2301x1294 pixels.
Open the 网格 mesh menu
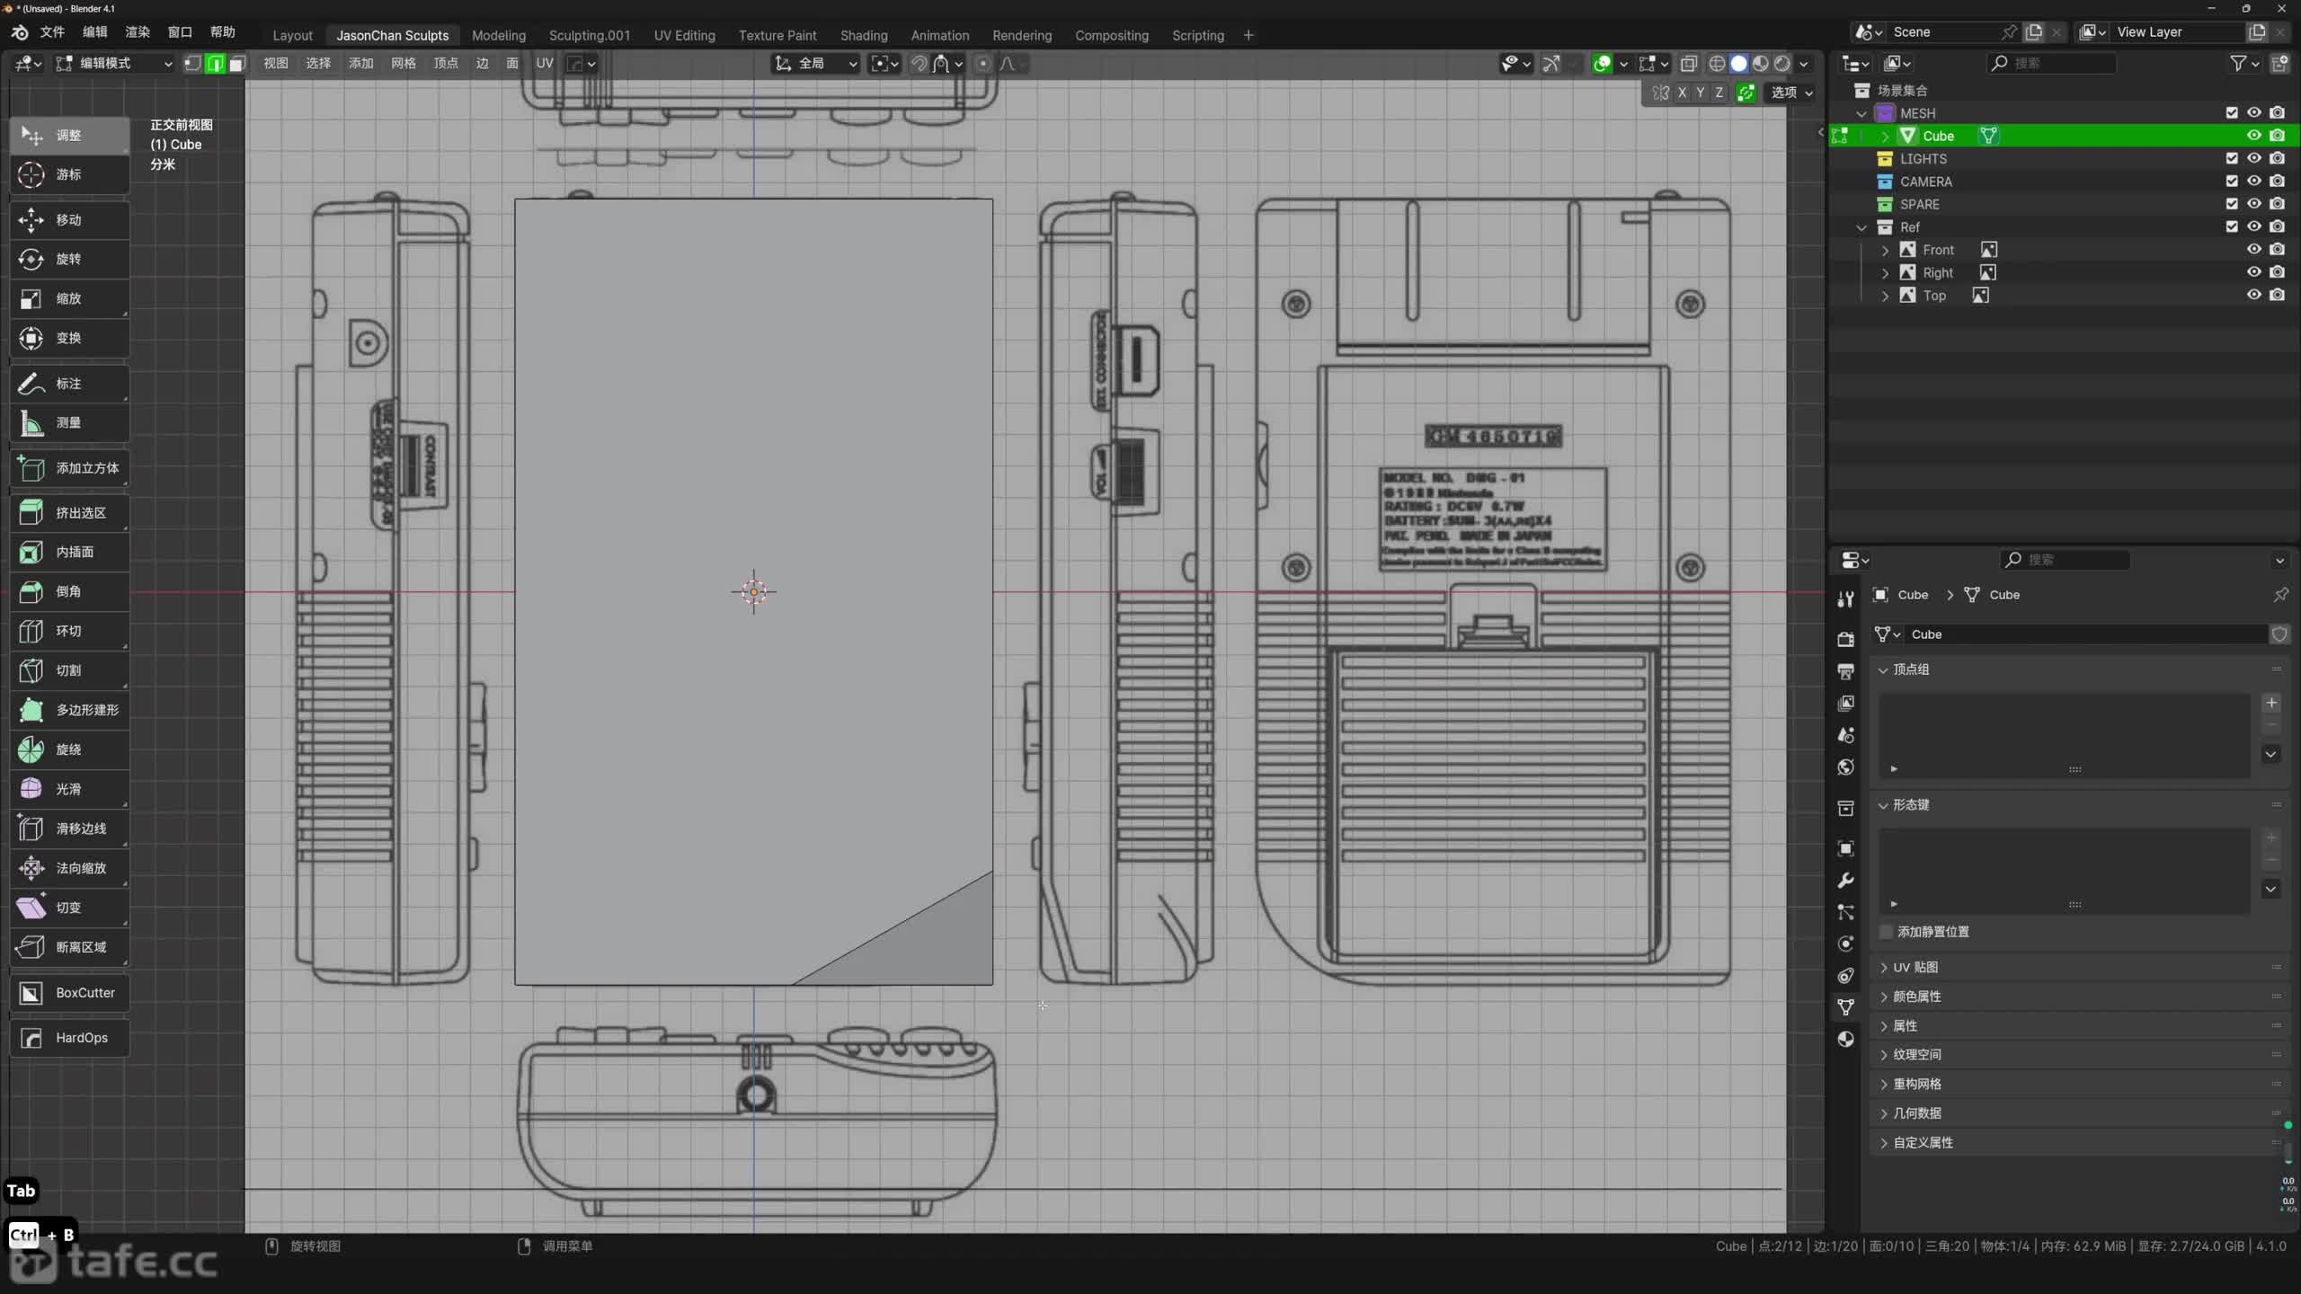pyautogui.click(x=404, y=64)
